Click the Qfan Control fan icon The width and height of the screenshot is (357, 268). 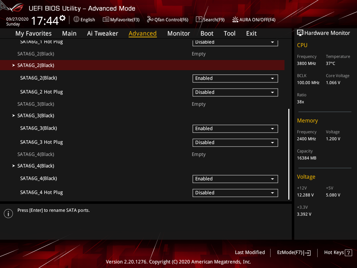[x=150, y=20]
